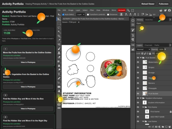Open the Paragraph panel icon
172x129 pixels.
133,39
